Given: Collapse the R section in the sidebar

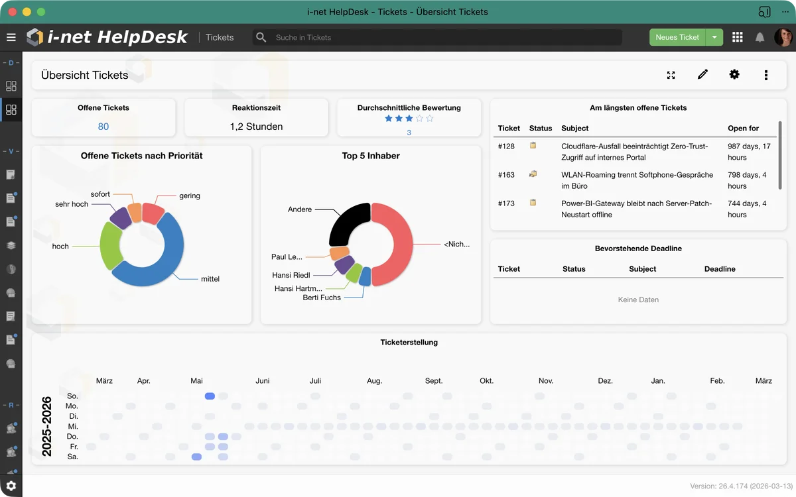Looking at the screenshot, I should [x=11, y=405].
